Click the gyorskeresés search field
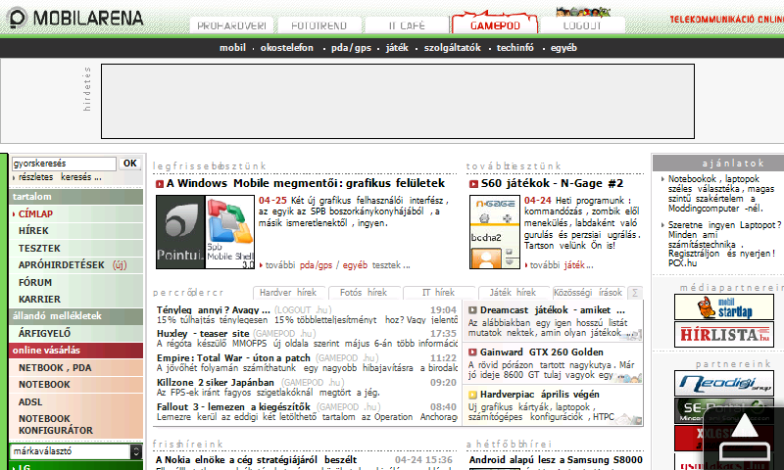Viewport: 784px width, 470px height. tap(64, 164)
